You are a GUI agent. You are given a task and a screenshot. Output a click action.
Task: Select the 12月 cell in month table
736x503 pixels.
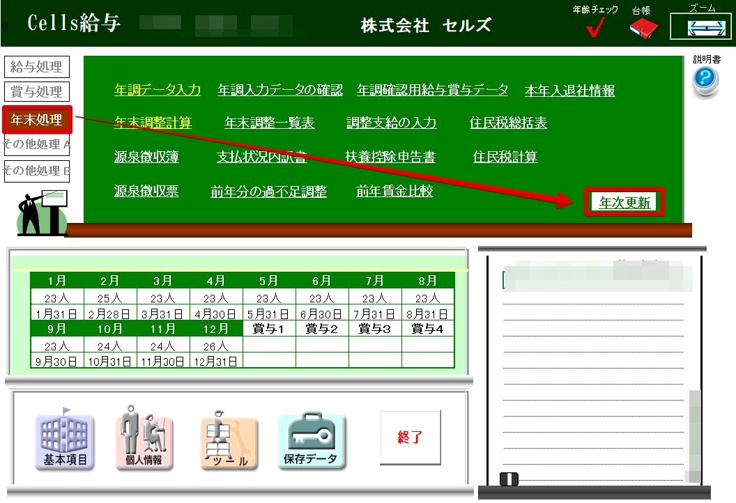pyautogui.click(x=216, y=329)
